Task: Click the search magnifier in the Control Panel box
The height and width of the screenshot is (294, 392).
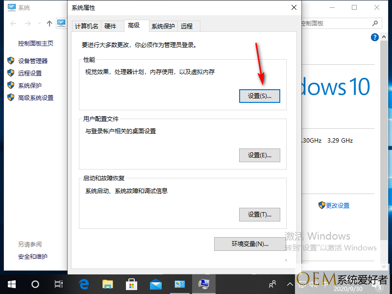Action: [375, 23]
